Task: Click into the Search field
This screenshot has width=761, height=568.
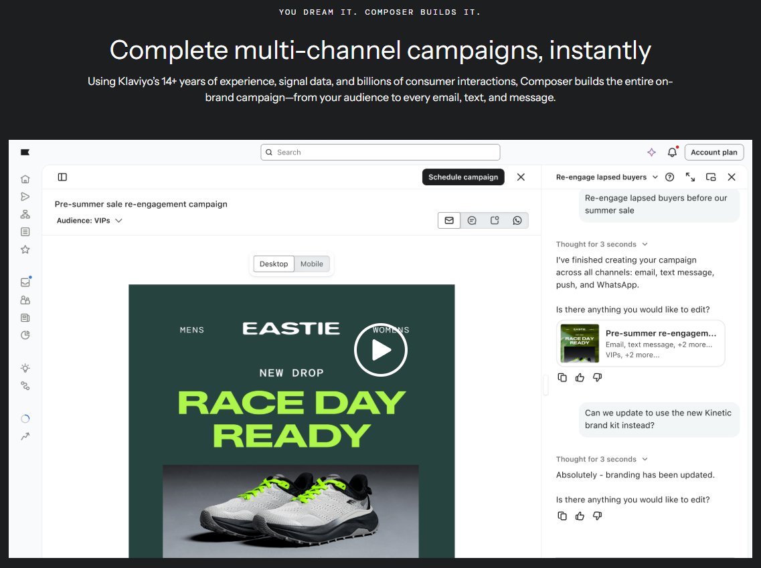Action: pyautogui.click(x=380, y=153)
